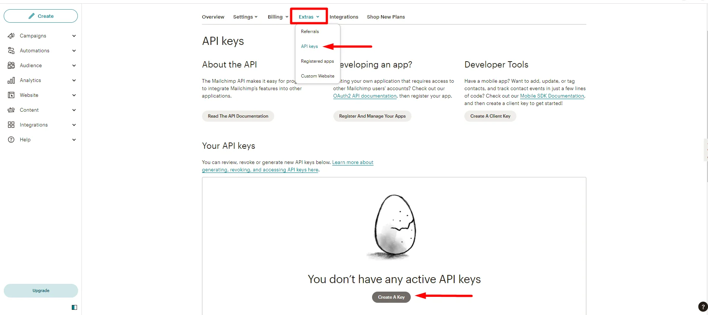Expand the sidebar Integrations chevron

coord(74,125)
